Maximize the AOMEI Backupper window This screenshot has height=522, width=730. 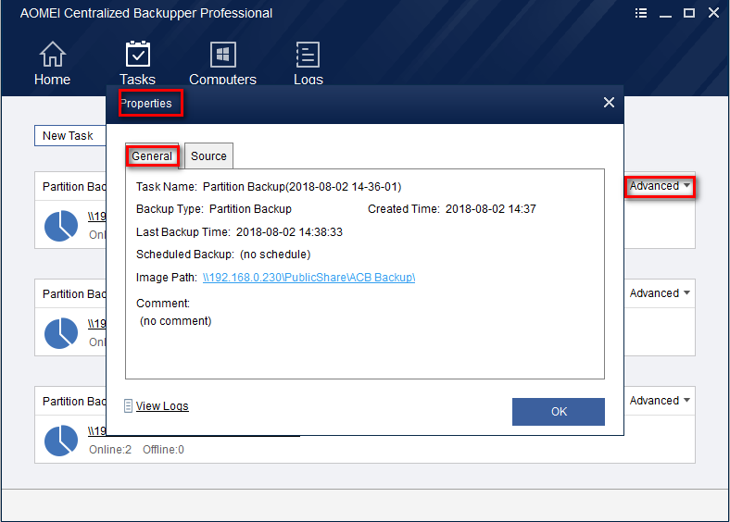tap(689, 13)
